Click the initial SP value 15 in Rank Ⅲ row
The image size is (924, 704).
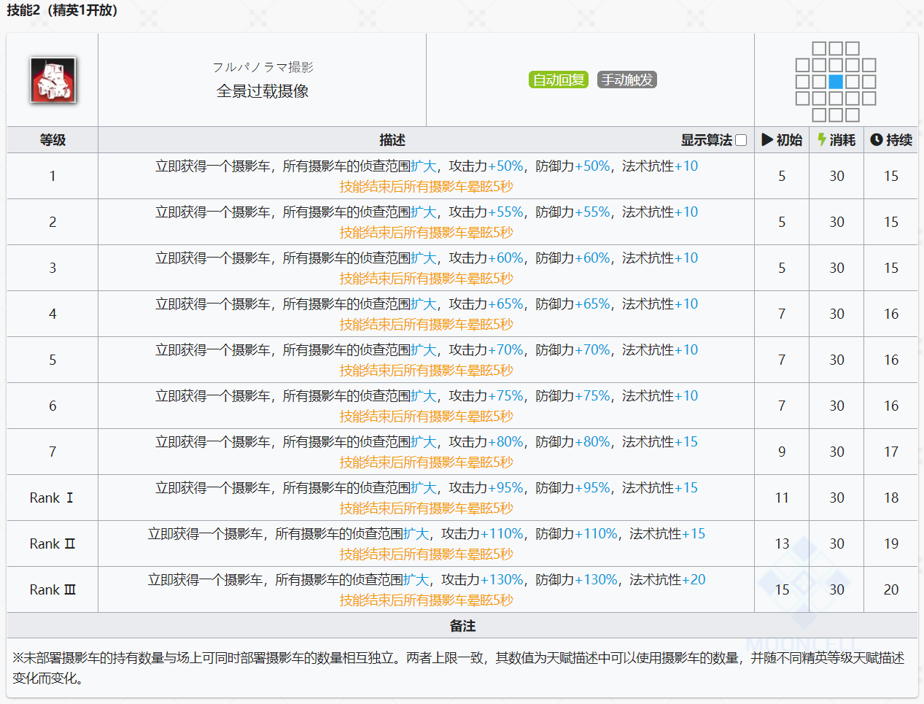(x=782, y=589)
